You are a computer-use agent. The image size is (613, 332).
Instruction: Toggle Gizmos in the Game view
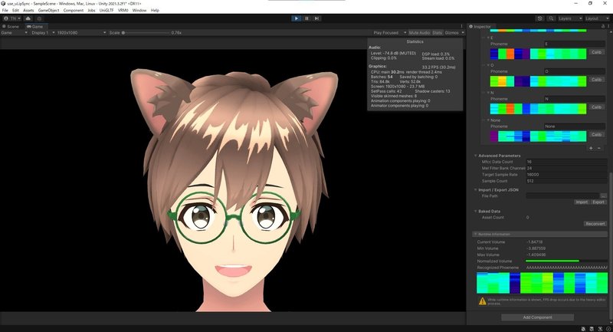point(451,33)
